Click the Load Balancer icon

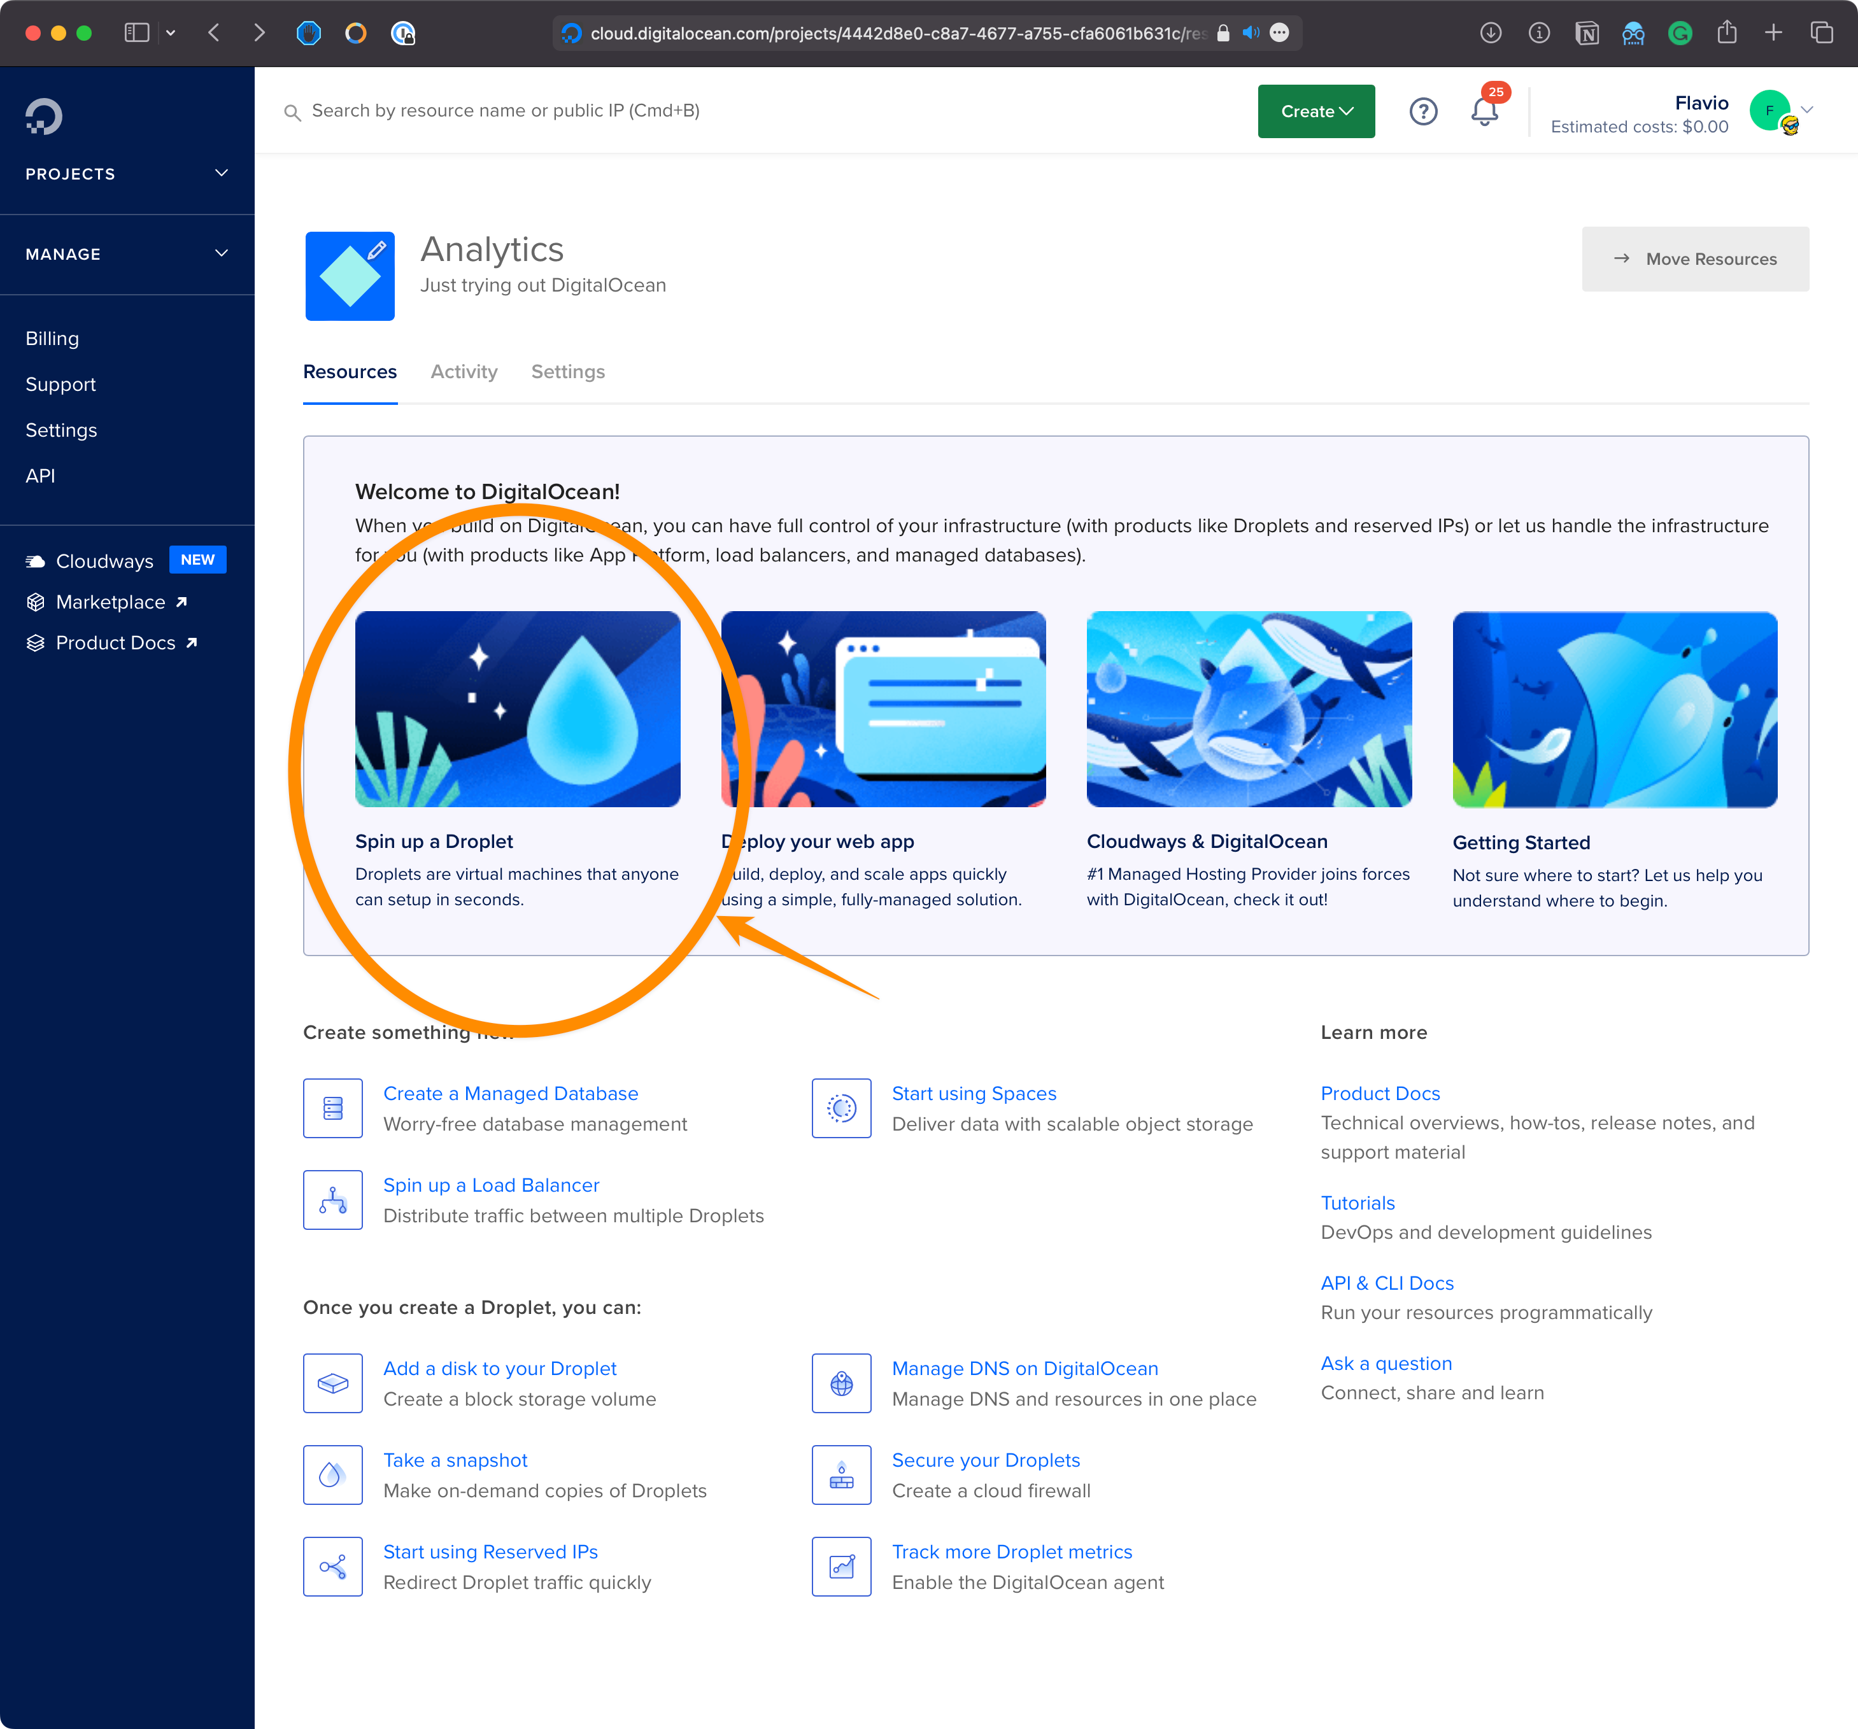tap(333, 1199)
